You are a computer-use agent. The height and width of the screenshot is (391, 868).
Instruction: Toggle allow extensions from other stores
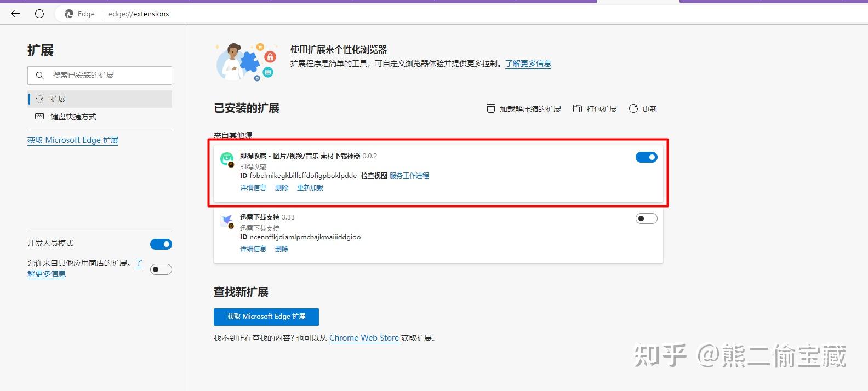[161, 269]
